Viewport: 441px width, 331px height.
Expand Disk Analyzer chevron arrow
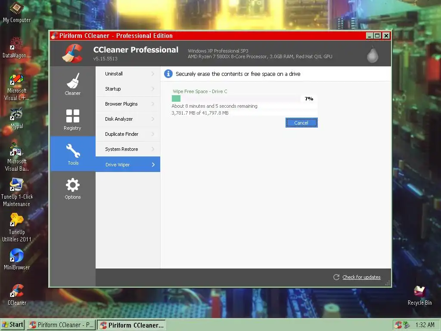coord(153,119)
